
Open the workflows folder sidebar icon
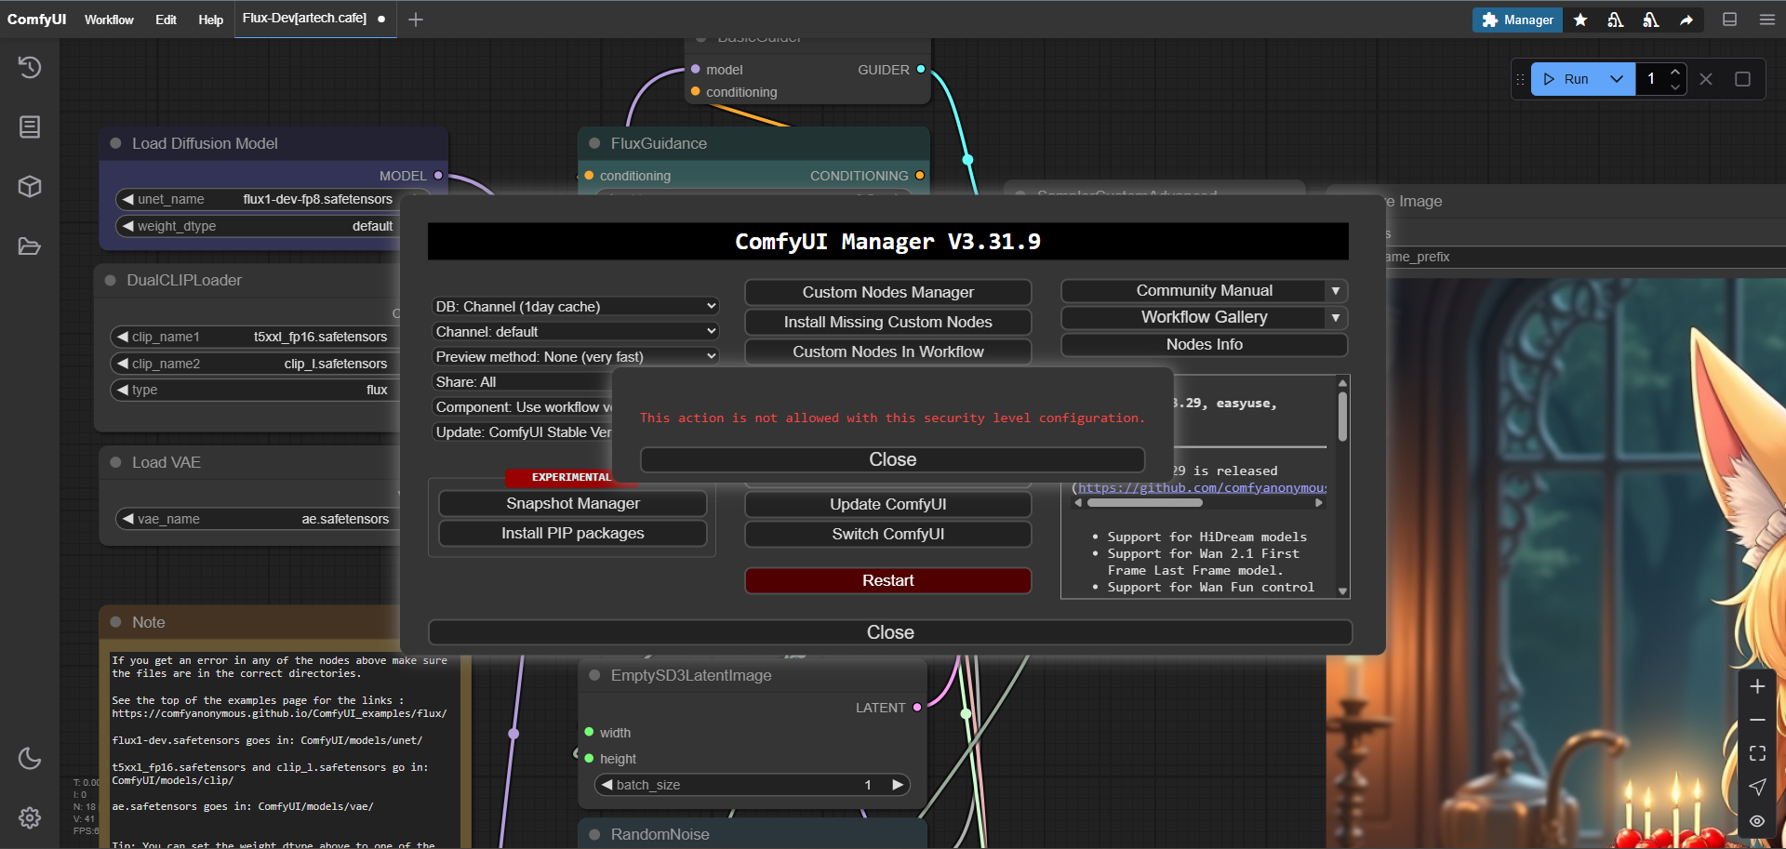pos(30,246)
